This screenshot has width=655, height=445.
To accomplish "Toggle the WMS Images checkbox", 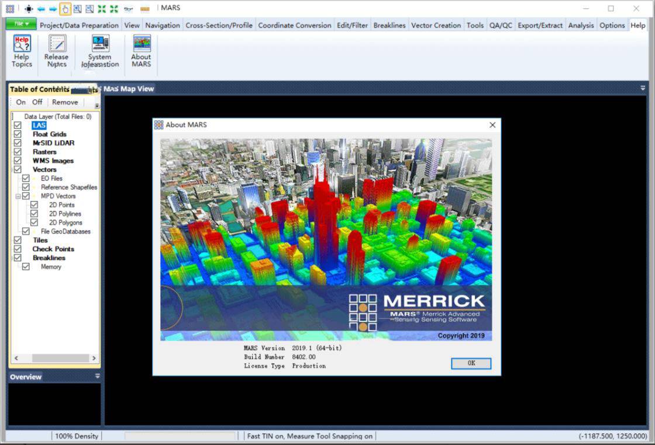I will click(18, 161).
